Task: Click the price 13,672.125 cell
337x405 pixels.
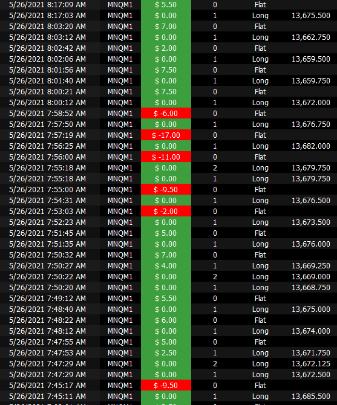Action: [x=311, y=364]
